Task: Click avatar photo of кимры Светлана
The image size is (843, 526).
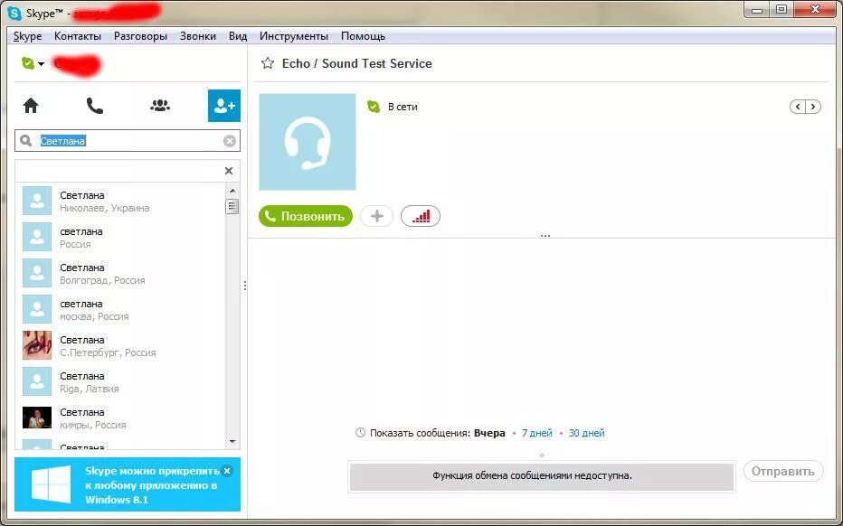Action: tap(37, 418)
